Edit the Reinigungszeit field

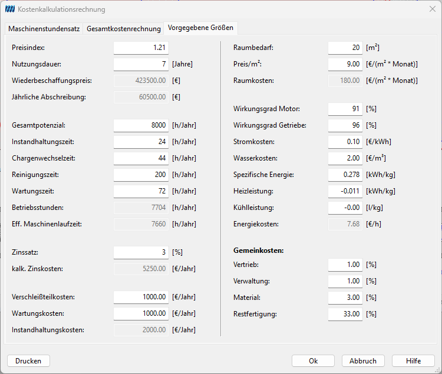point(141,175)
